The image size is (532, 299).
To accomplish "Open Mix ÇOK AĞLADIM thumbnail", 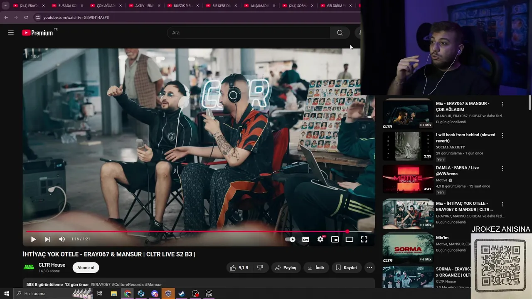I will pyautogui.click(x=408, y=115).
